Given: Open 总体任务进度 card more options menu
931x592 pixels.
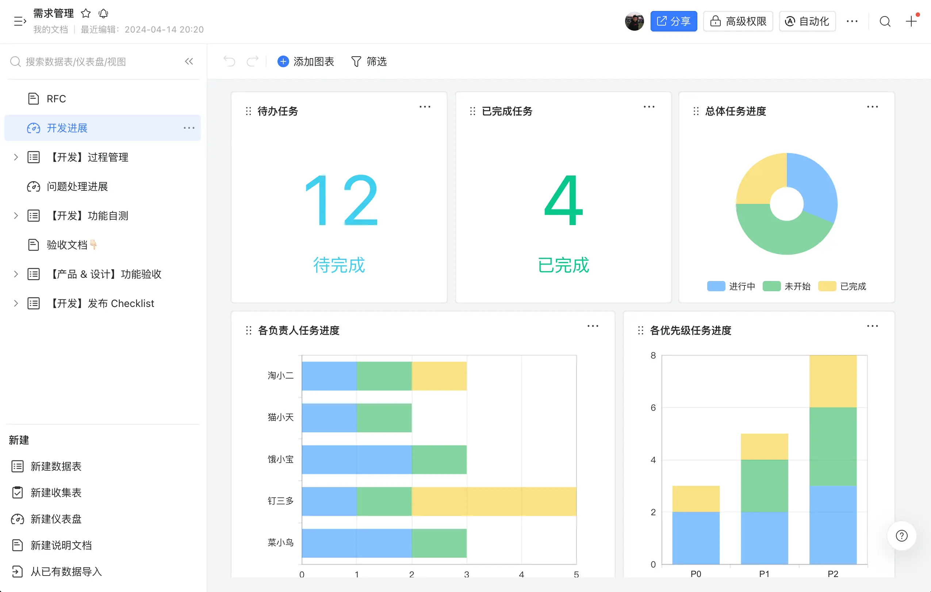Looking at the screenshot, I should point(872,107).
